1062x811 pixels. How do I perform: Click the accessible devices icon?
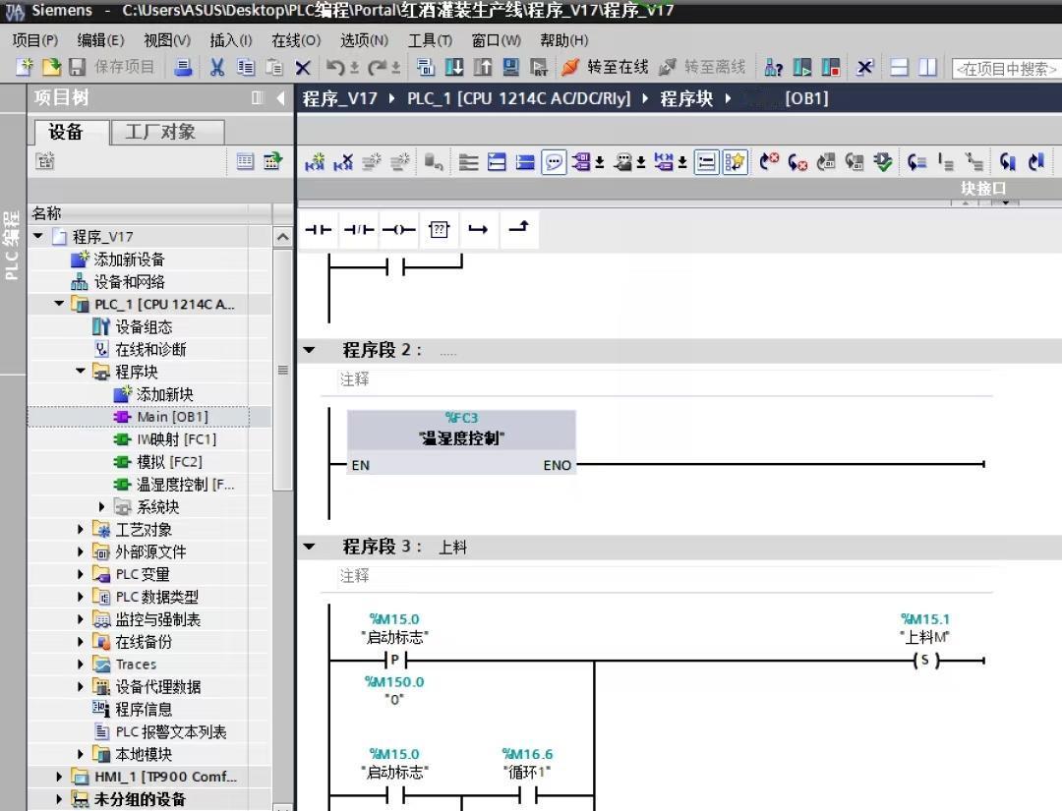(x=774, y=68)
